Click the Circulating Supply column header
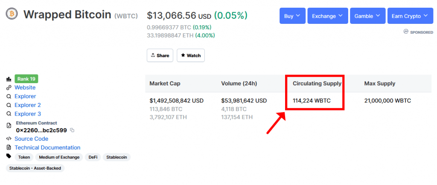 tap(317, 84)
